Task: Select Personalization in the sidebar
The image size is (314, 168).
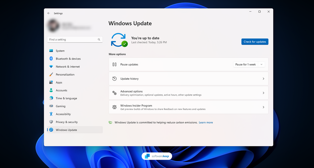Action: pos(75,75)
